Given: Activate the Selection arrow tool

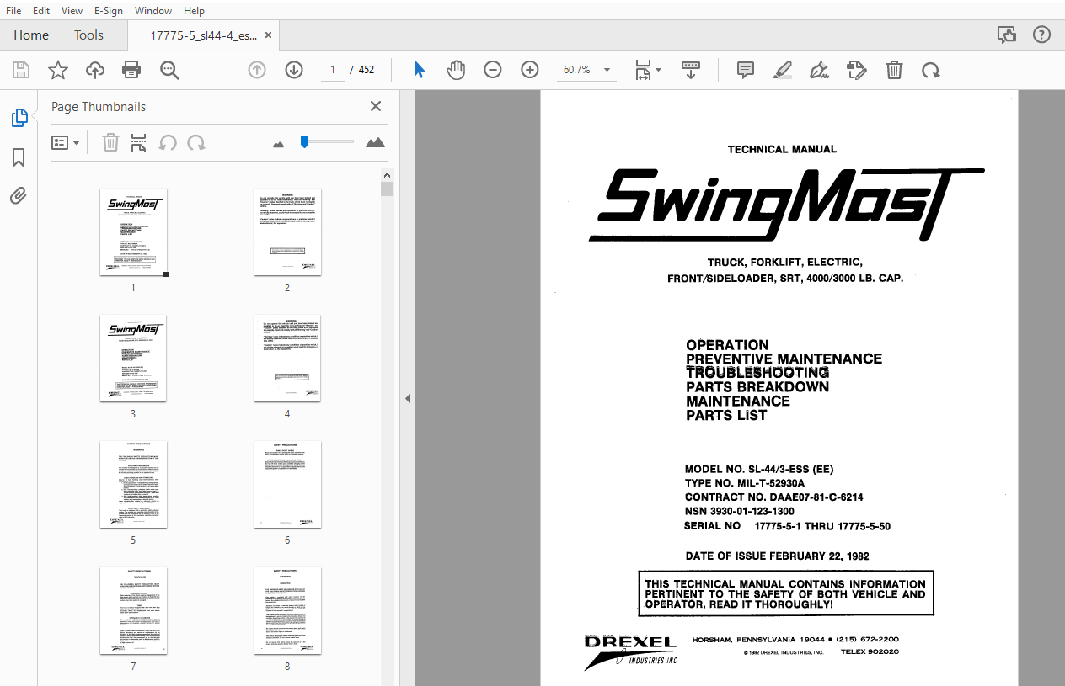Looking at the screenshot, I should (x=419, y=70).
